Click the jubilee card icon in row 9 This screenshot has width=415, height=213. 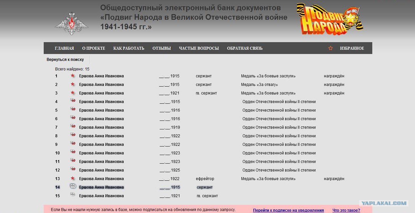[73, 144]
